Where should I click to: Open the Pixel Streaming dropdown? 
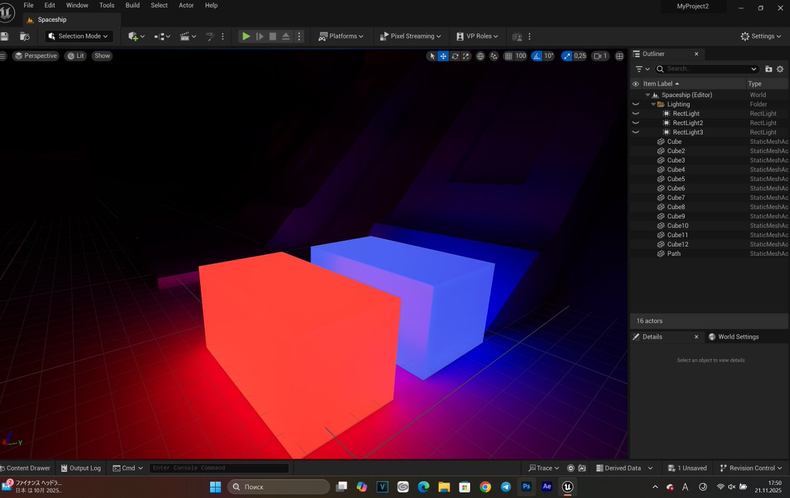click(411, 36)
